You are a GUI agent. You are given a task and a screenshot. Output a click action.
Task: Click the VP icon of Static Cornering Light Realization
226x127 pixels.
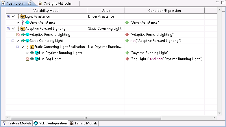pyautogui.click(x=32, y=47)
